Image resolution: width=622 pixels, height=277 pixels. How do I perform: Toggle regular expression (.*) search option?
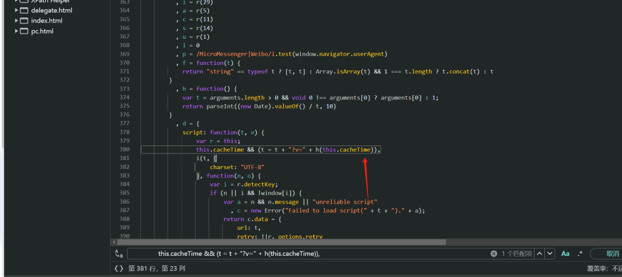pos(579,254)
